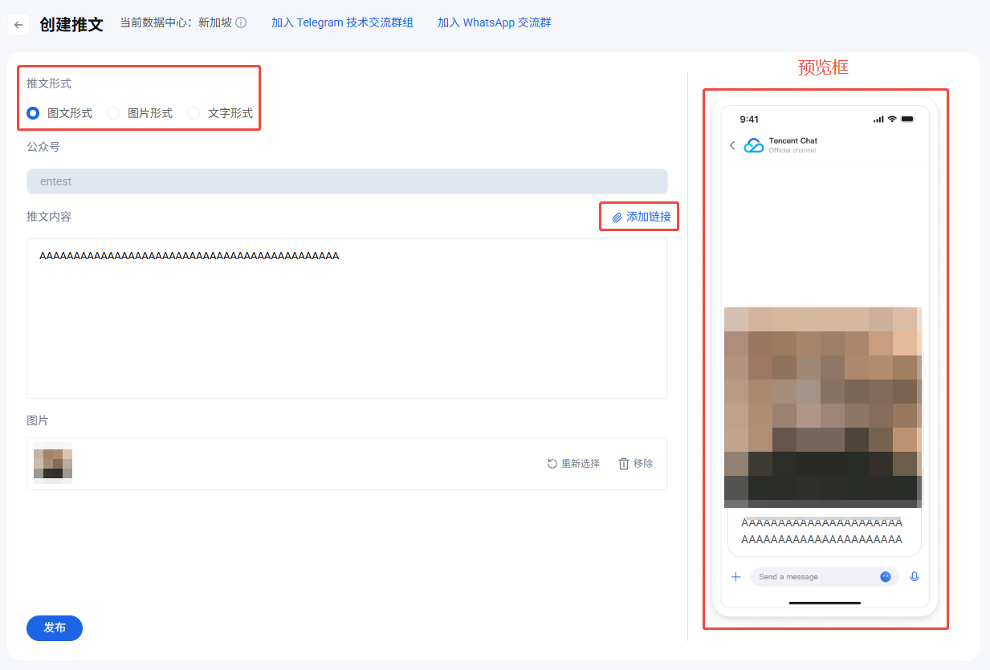Focus the 推文内容 text area

[x=347, y=319]
